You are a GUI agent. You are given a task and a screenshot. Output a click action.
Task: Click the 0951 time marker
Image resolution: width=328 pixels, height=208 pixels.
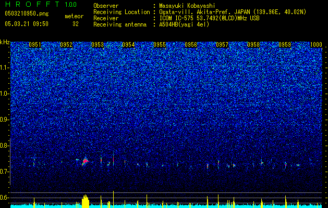point(35,45)
